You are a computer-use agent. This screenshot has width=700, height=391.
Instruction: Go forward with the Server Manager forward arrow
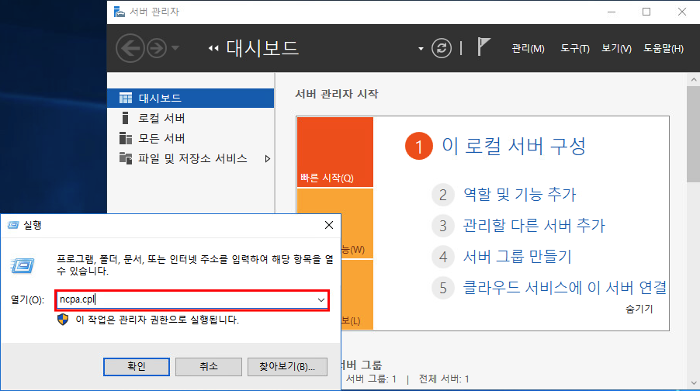click(157, 48)
